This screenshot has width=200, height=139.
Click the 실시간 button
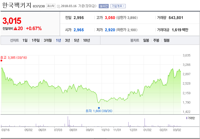(x=104, y=6)
